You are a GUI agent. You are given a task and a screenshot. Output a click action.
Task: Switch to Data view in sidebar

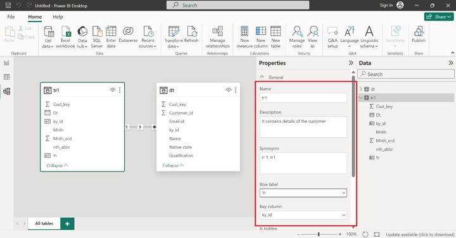tap(6, 77)
